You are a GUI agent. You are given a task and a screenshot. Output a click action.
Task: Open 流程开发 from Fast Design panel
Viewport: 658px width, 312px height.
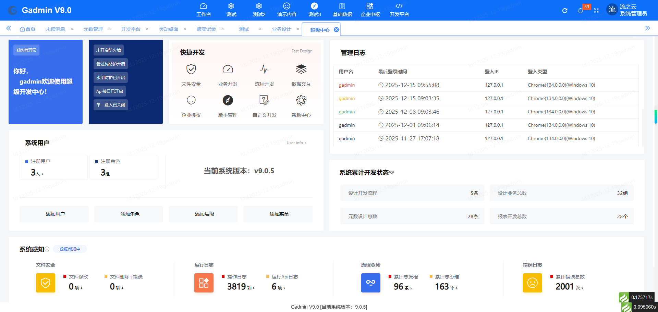264,69
